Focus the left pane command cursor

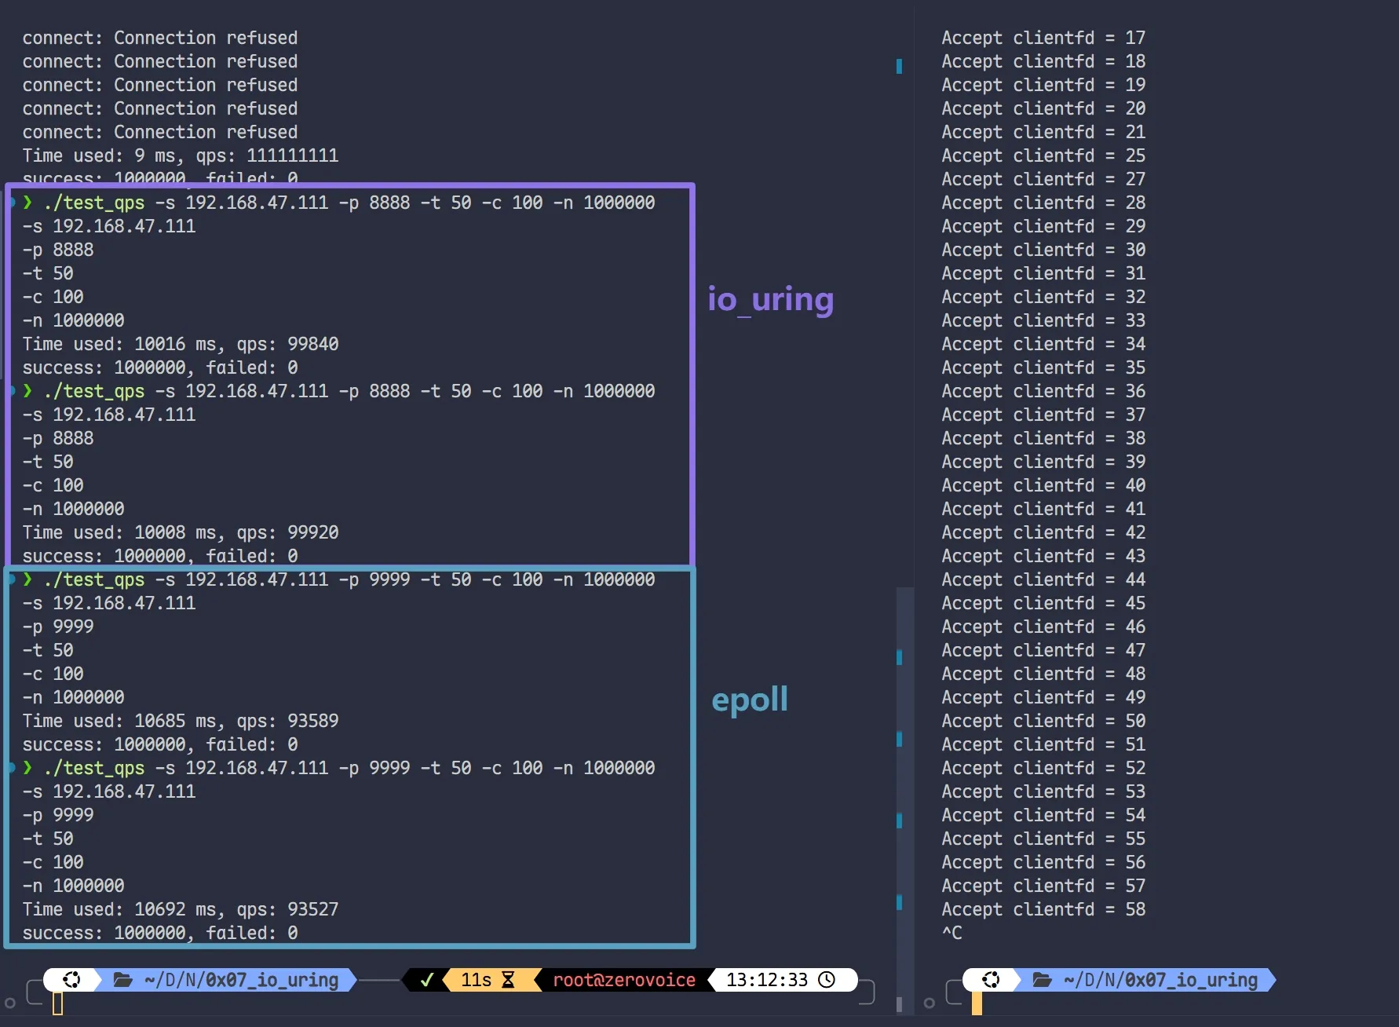point(57,1003)
